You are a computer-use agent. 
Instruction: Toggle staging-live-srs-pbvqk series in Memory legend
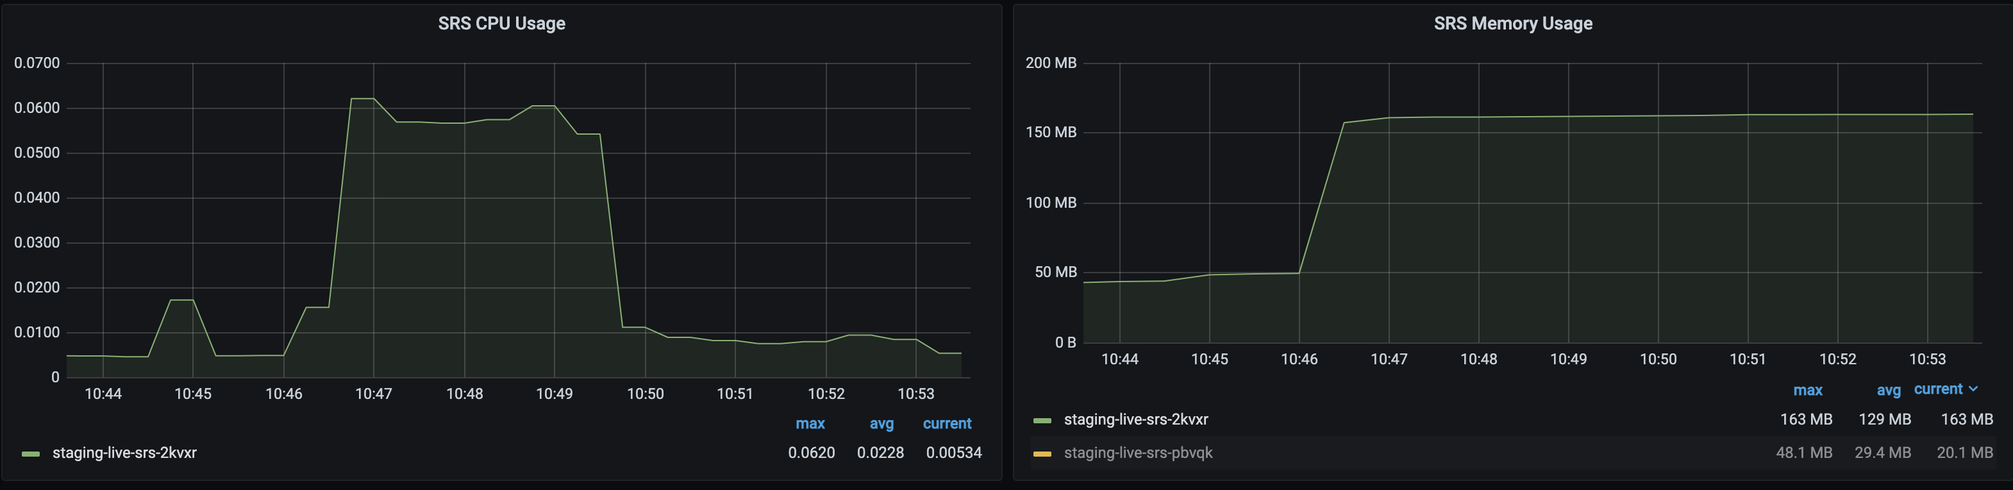coord(1139,453)
